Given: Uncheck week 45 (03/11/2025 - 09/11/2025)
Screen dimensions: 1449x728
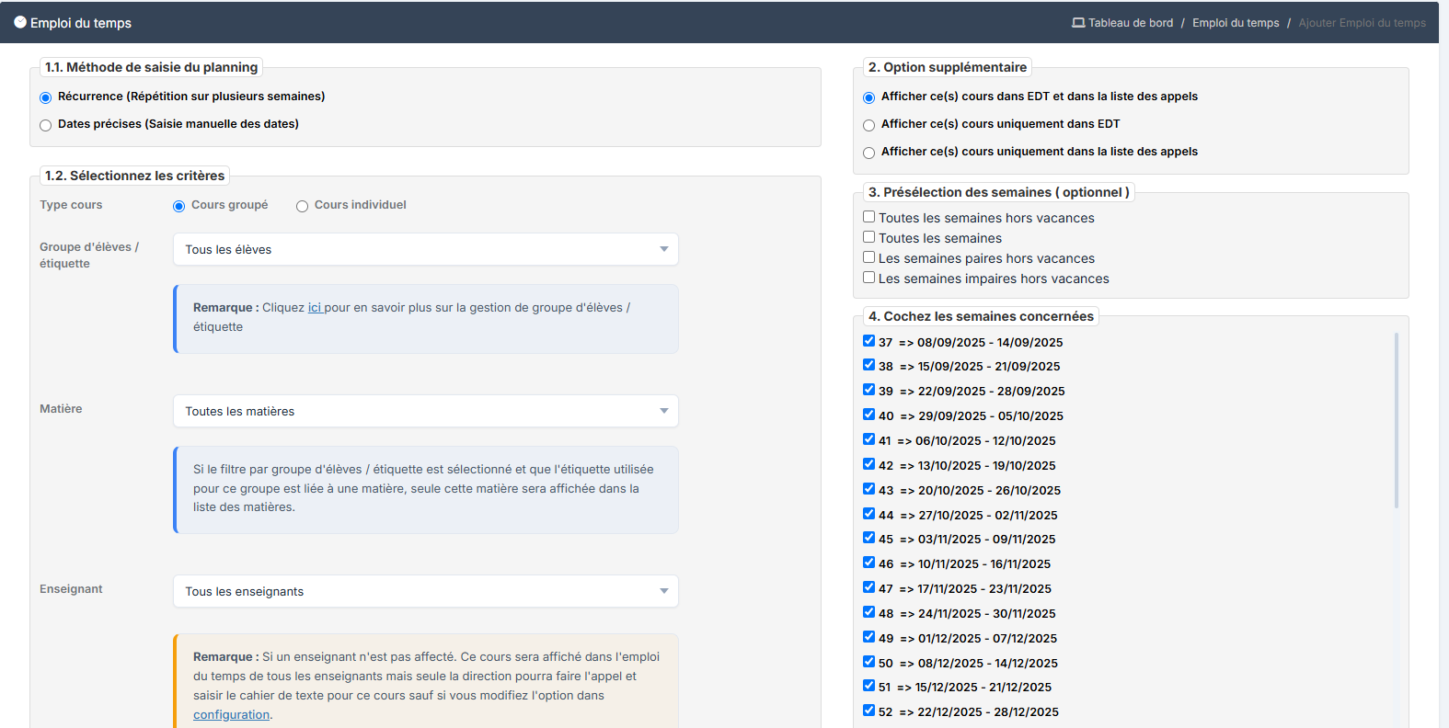Looking at the screenshot, I should [868, 538].
